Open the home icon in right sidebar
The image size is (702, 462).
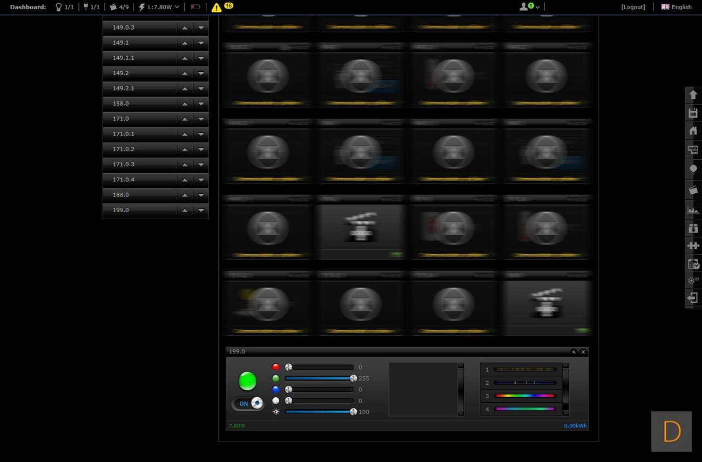point(693,131)
